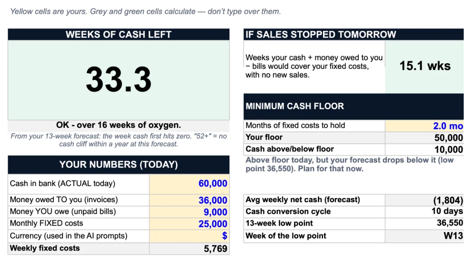Screen dimensions: 470x262
Task: Select the Months of fixed costs 2.0 mo cell
Action: coord(424,126)
